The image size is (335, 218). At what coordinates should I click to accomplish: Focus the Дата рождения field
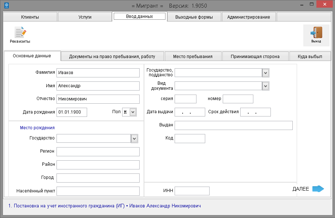(71, 112)
